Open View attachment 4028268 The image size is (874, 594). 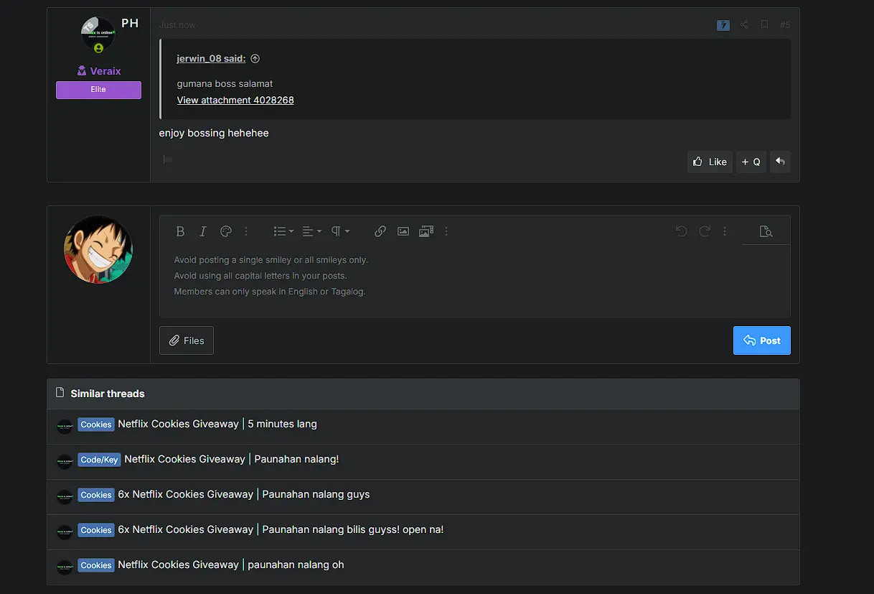235,100
